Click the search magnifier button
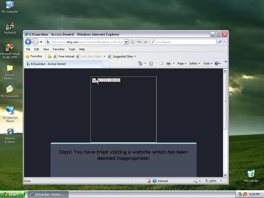Screen dimensions: 264x198 pos(220,42)
